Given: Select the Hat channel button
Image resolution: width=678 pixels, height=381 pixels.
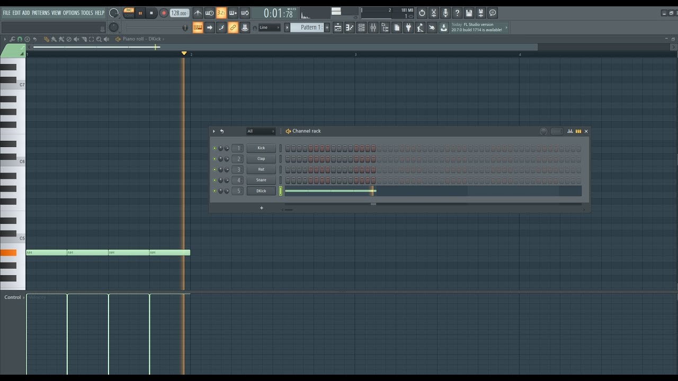Looking at the screenshot, I should tap(261, 169).
